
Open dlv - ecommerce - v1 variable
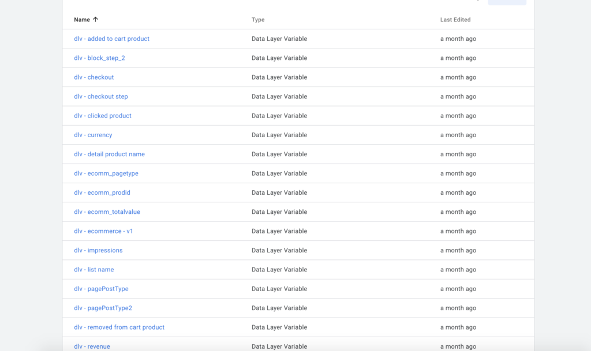pyautogui.click(x=103, y=231)
